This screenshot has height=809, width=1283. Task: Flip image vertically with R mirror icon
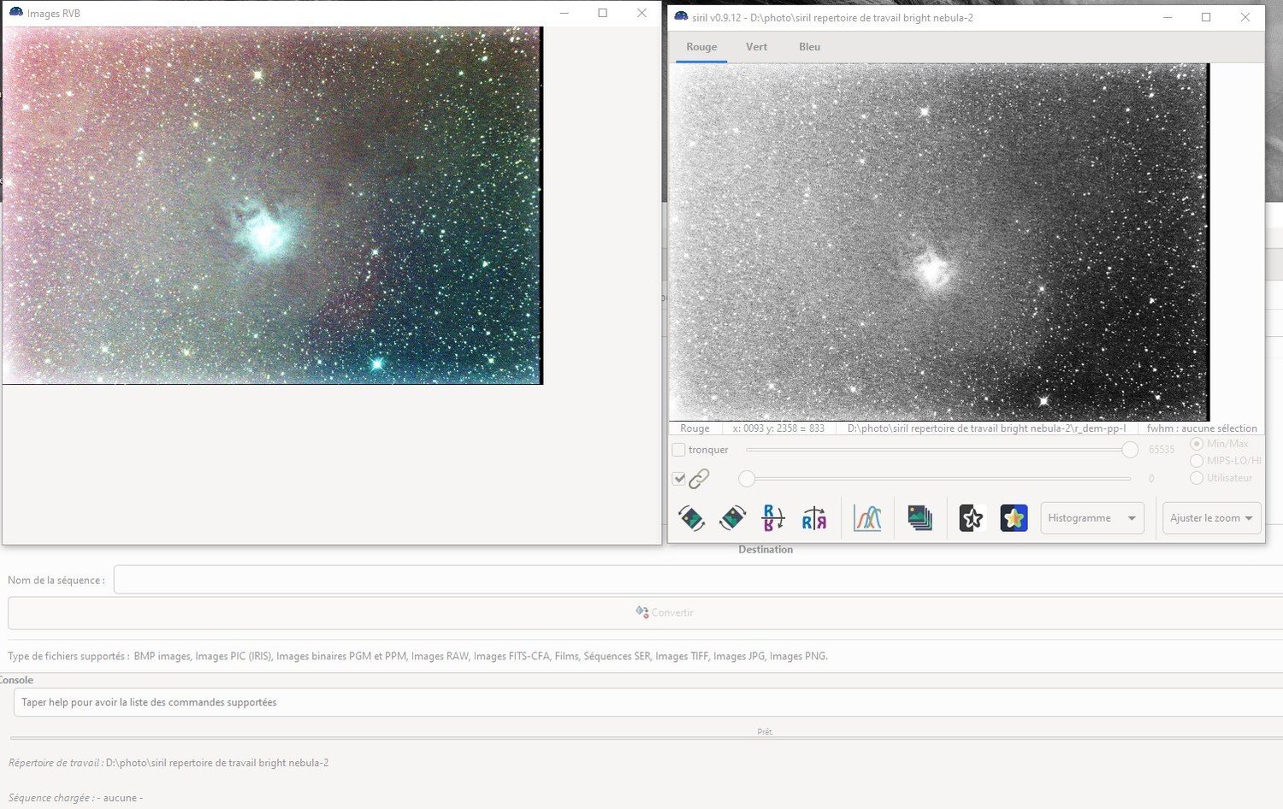(x=773, y=518)
